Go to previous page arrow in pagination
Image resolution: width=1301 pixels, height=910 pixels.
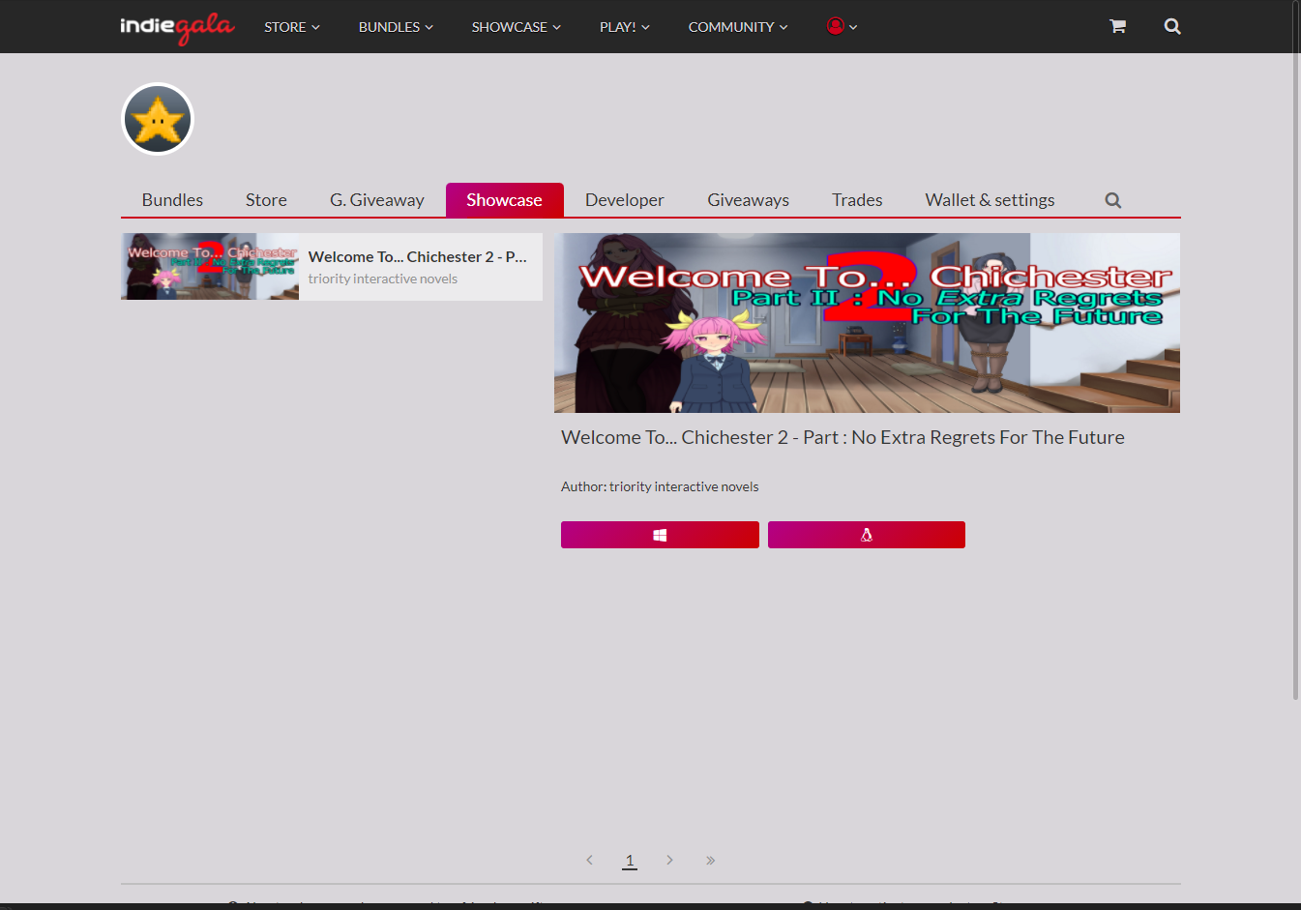click(x=589, y=860)
